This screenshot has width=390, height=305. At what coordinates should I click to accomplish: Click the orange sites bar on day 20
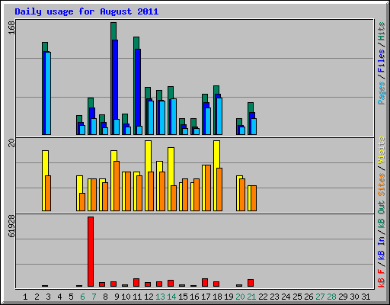tap(242, 194)
